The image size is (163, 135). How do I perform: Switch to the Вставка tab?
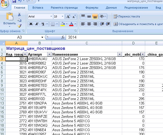tap(38, 8)
